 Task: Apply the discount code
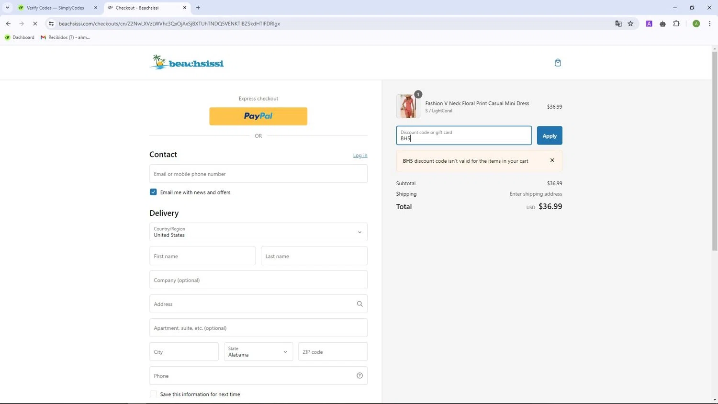[x=550, y=135]
